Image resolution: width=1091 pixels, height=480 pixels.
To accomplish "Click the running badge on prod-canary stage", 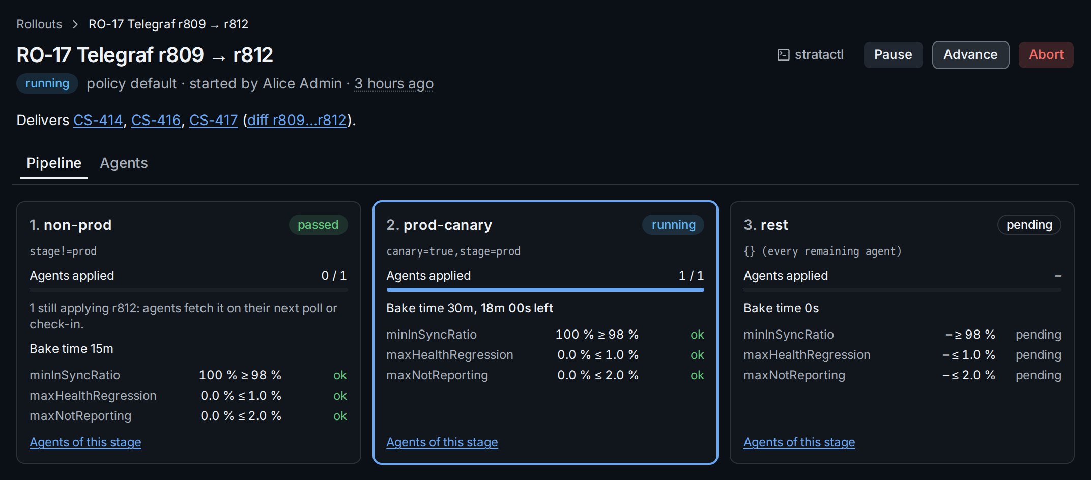I will click(x=674, y=225).
